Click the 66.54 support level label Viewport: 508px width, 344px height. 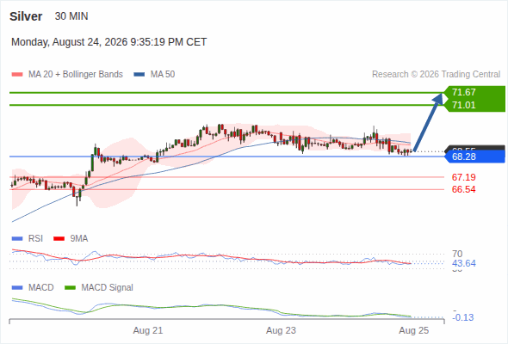(x=463, y=189)
